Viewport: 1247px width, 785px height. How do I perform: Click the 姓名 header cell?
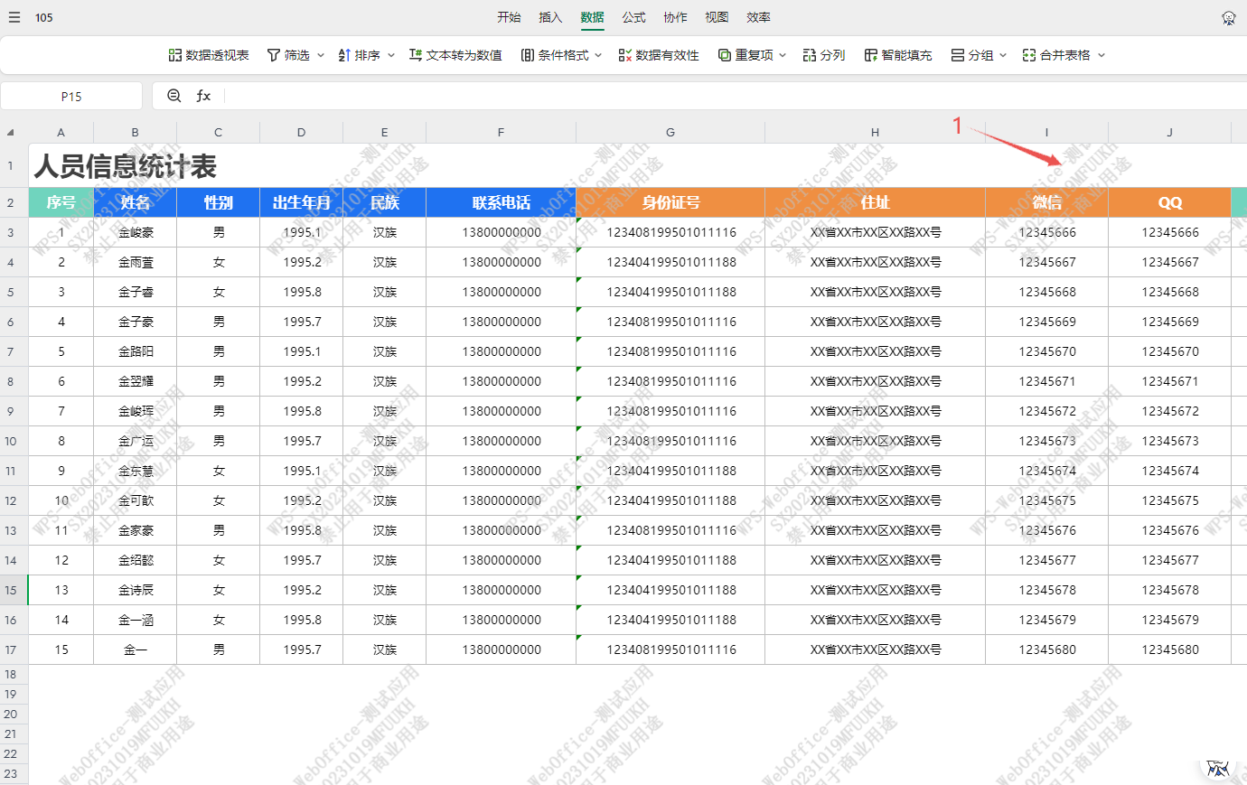[135, 202]
